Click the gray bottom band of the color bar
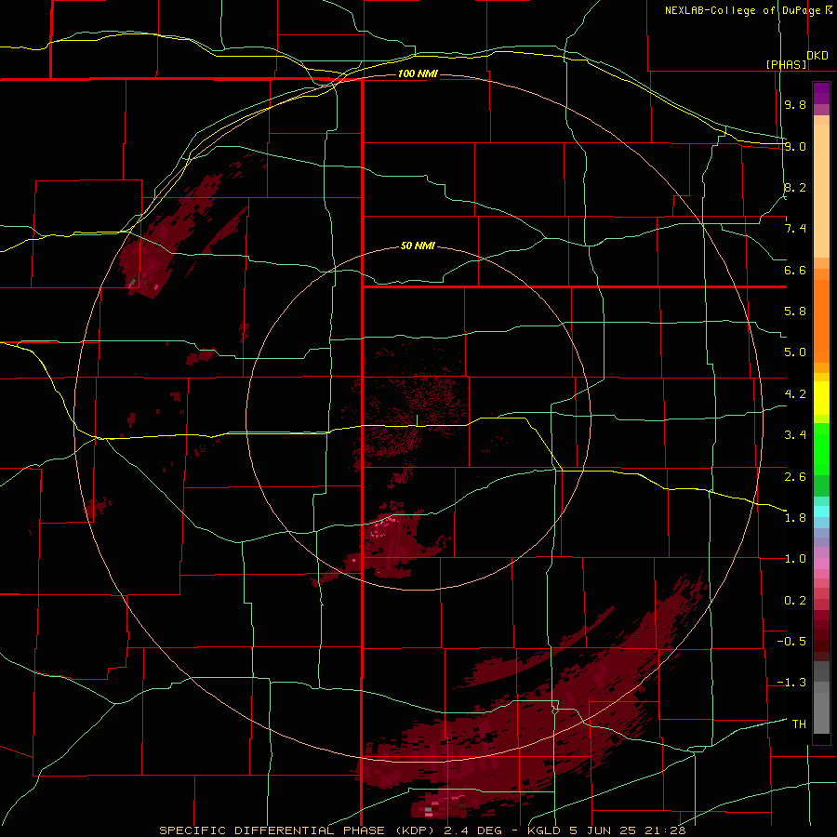 (x=821, y=715)
